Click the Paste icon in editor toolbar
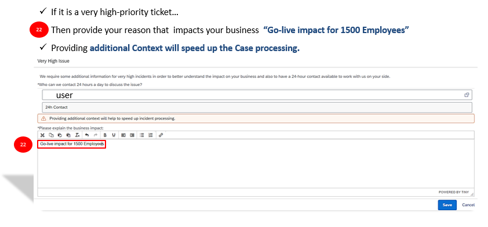Viewport: 488px width, 227px height. click(x=60, y=135)
